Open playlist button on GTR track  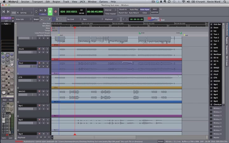39,80
